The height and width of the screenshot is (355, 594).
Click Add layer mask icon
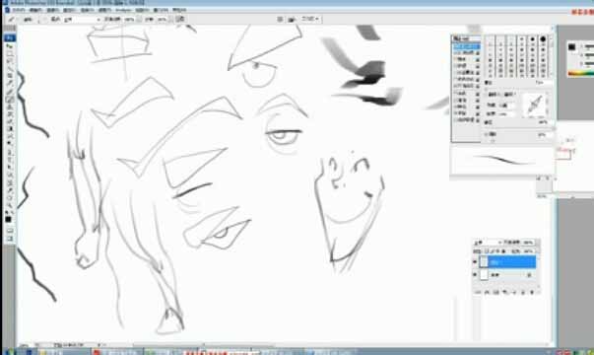click(x=495, y=292)
